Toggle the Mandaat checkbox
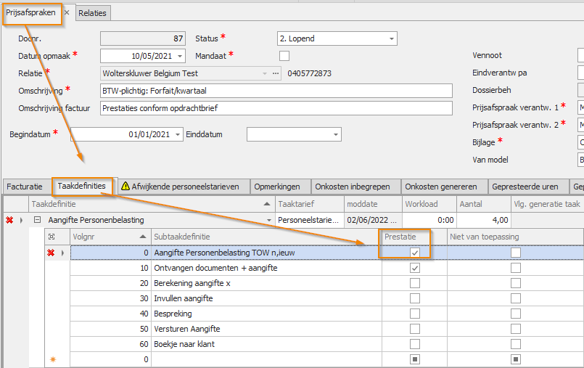 (284, 56)
